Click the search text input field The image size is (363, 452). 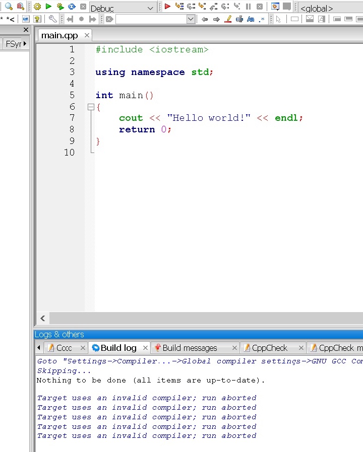151,19
